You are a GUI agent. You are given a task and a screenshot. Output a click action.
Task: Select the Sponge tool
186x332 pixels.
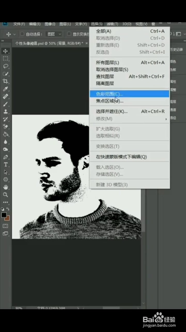pos(5,149)
